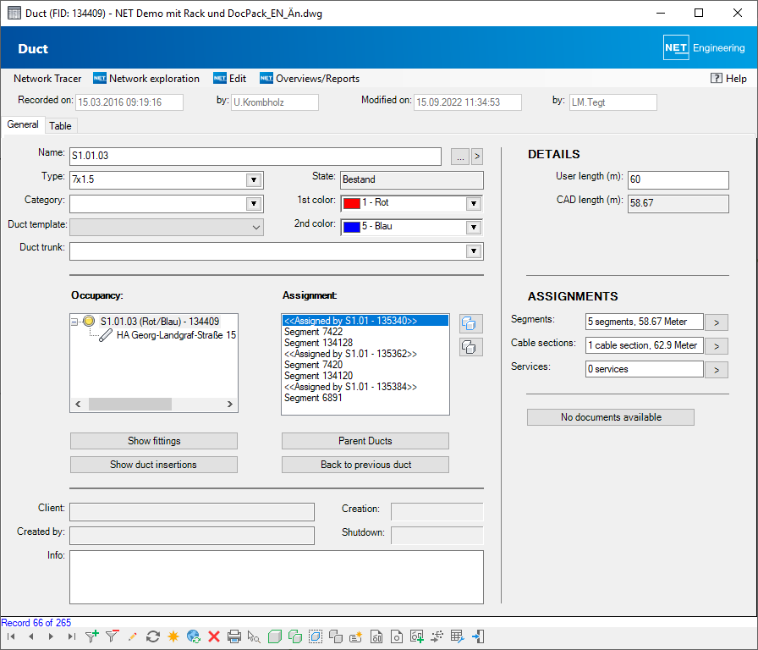Click the gray double cubes toolbar icon
The width and height of the screenshot is (758, 650).
click(x=336, y=636)
